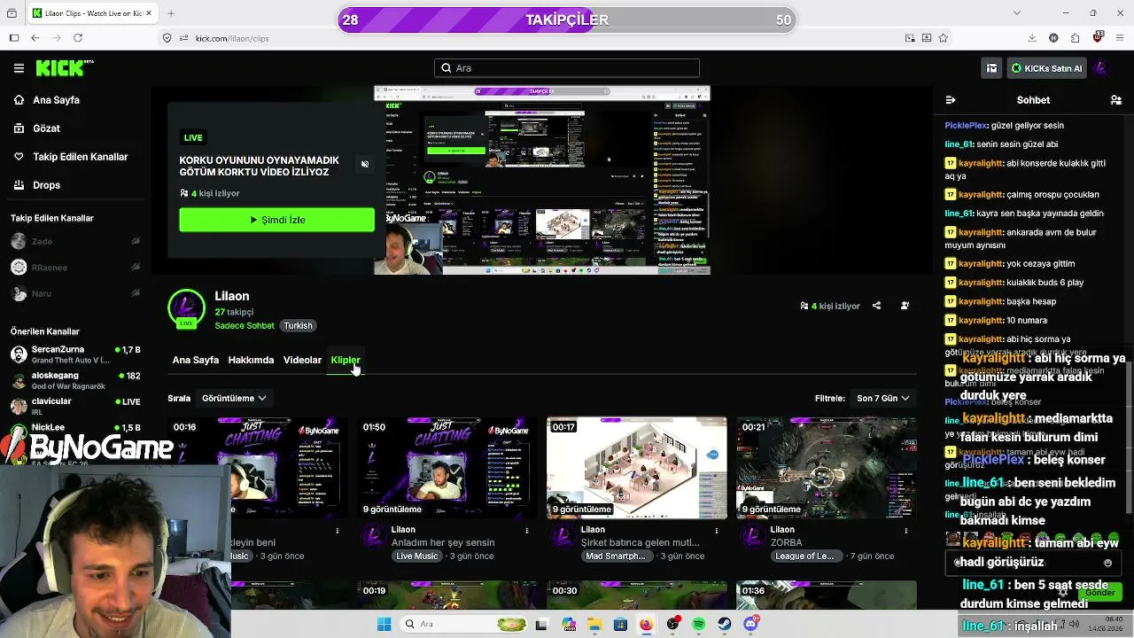The image size is (1134, 638).
Task: Open options menu for ZORBA clip
Action: (906, 531)
